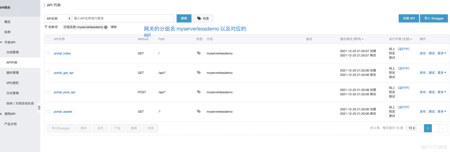Change page size dropdown showing 10
This screenshot has height=152, width=450.
(411, 128)
